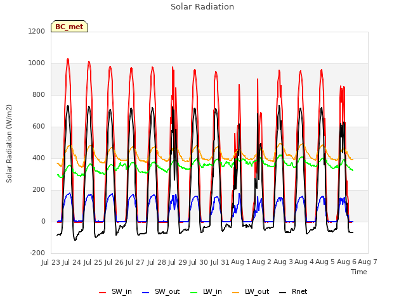Click the Aug 3 x-axis date label
This screenshot has height=304, width=406.
[283, 262]
